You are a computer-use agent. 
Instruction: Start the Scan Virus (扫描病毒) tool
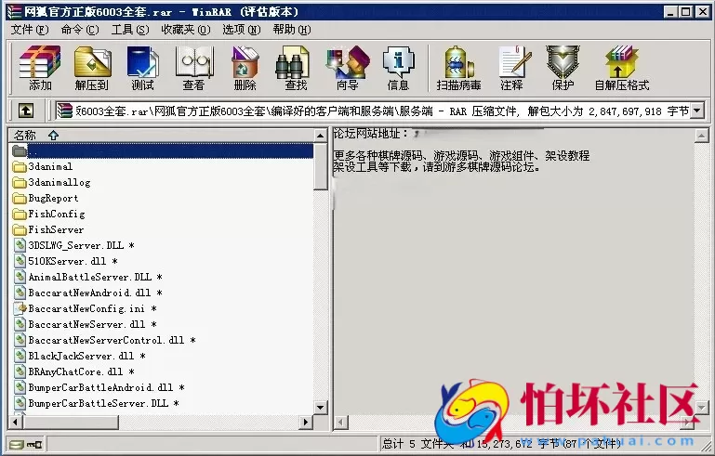tap(458, 68)
